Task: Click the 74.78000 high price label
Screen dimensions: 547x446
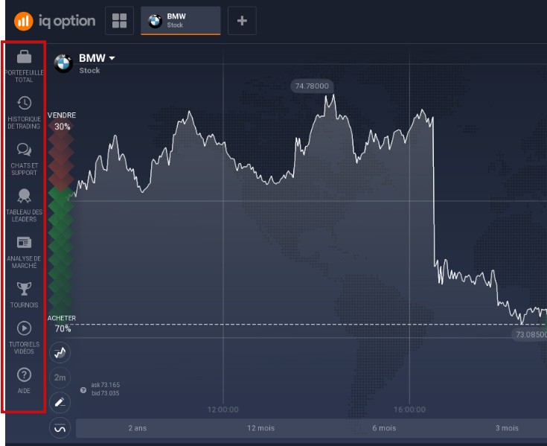Action: coord(312,86)
